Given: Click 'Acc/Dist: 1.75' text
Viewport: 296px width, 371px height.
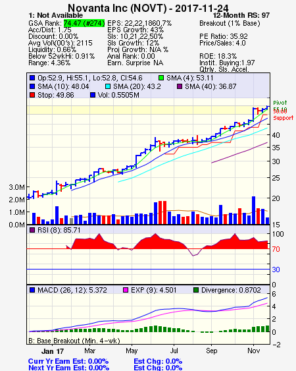Looking at the screenshot, I should tap(49, 30).
